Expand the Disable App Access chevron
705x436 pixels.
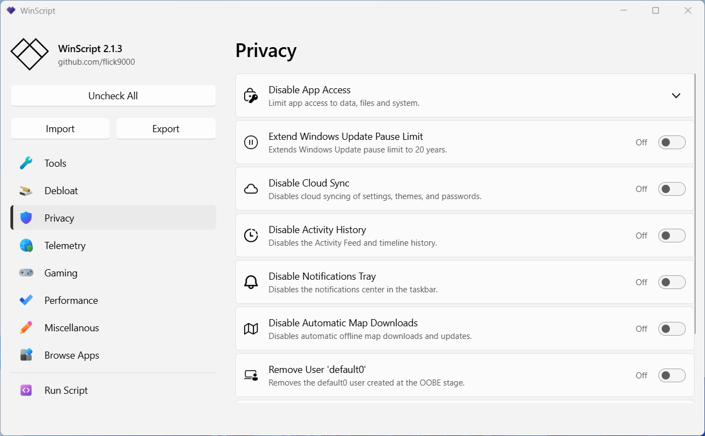click(x=676, y=95)
